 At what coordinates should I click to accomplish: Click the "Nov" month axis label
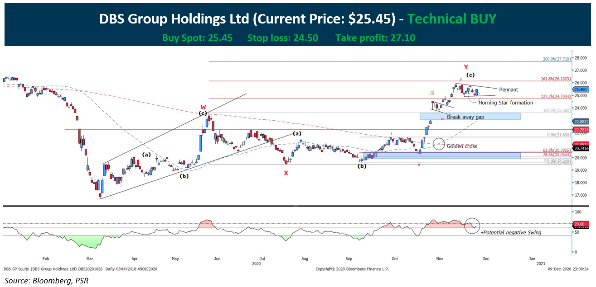pyautogui.click(x=440, y=259)
